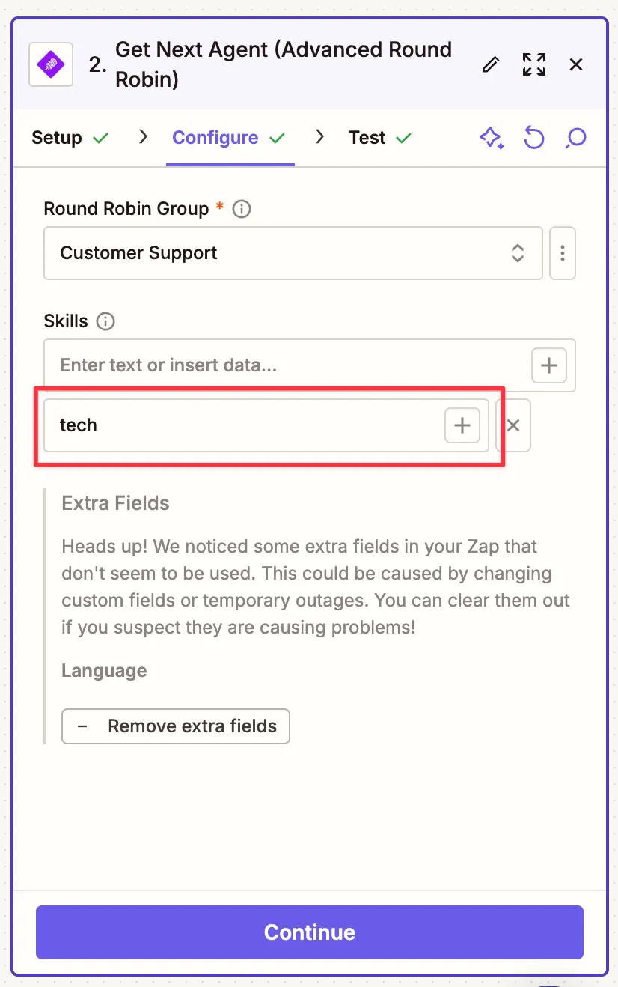This screenshot has width=618, height=987.
Task: Close the step editor panel
Action: pyautogui.click(x=576, y=64)
